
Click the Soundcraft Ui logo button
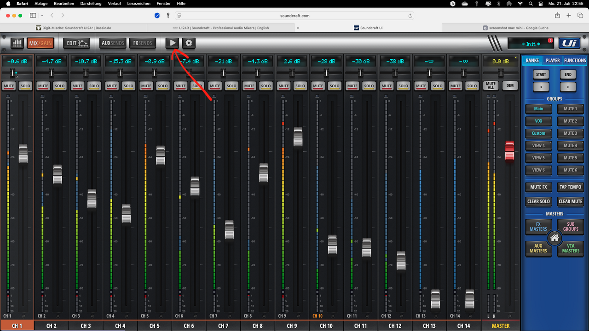[570, 43]
